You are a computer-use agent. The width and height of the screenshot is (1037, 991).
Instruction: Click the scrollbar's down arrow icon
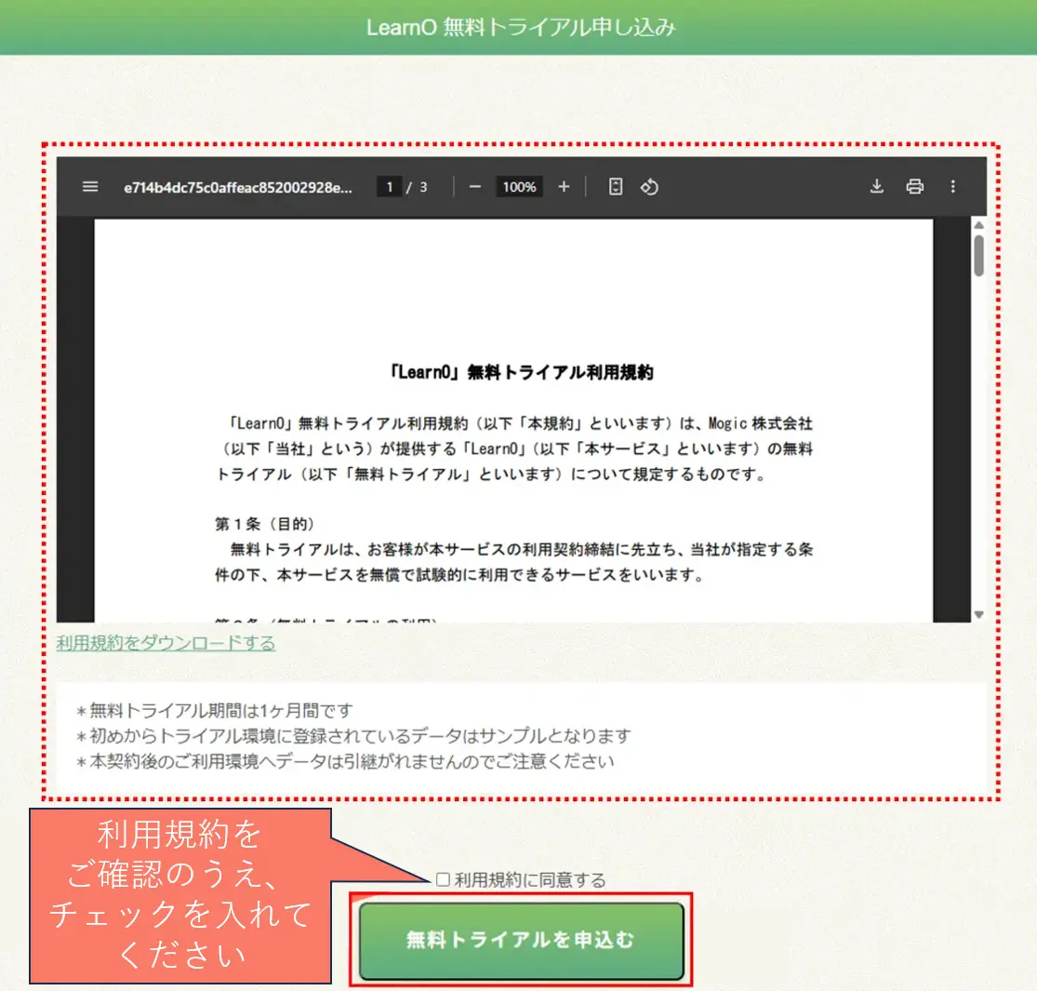pos(979,614)
